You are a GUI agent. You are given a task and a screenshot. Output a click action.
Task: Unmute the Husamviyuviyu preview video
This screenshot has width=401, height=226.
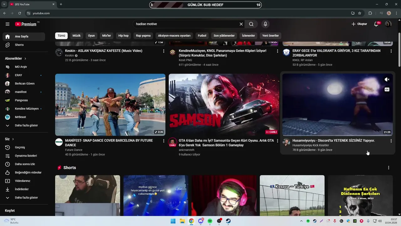click(x=387, y=80)
